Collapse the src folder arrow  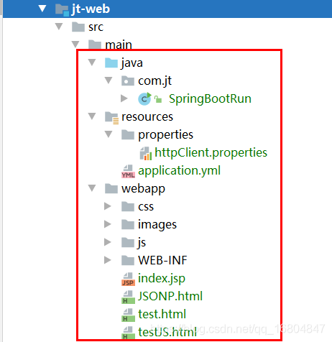pos(59,27)
